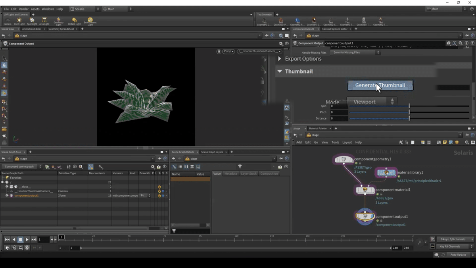
Task: Select the Spot Light shelf tool
Action: click(x=32, y=21)
